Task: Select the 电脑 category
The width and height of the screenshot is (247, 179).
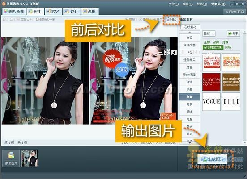Action: pos(190,119)
